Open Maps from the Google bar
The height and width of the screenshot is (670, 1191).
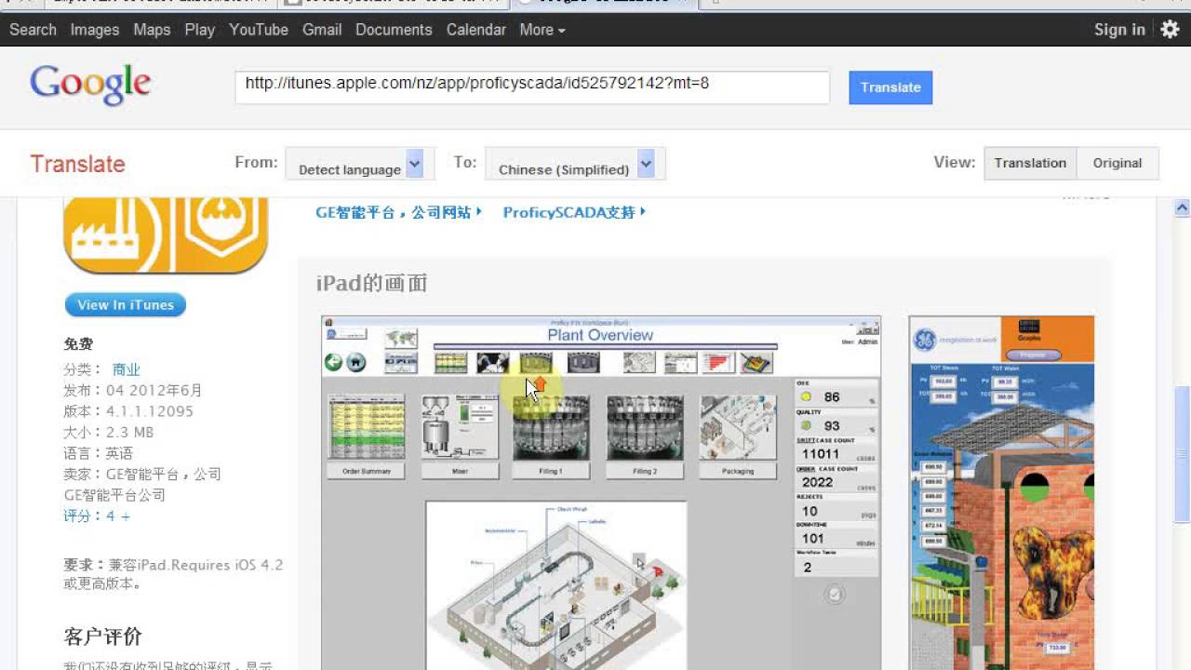click(152, 30)
